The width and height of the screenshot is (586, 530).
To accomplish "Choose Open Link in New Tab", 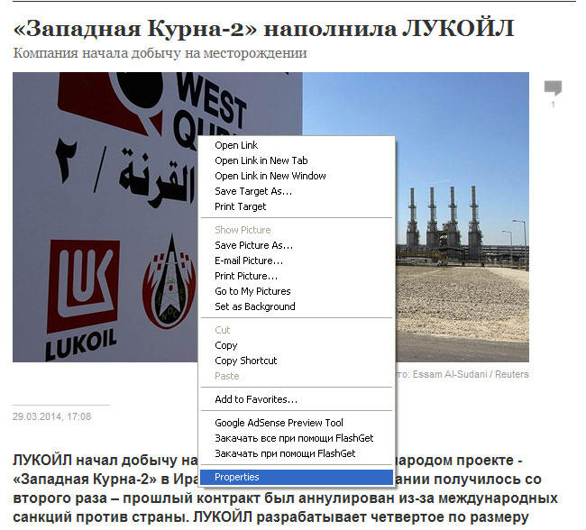I will click(x=297, y=160).
